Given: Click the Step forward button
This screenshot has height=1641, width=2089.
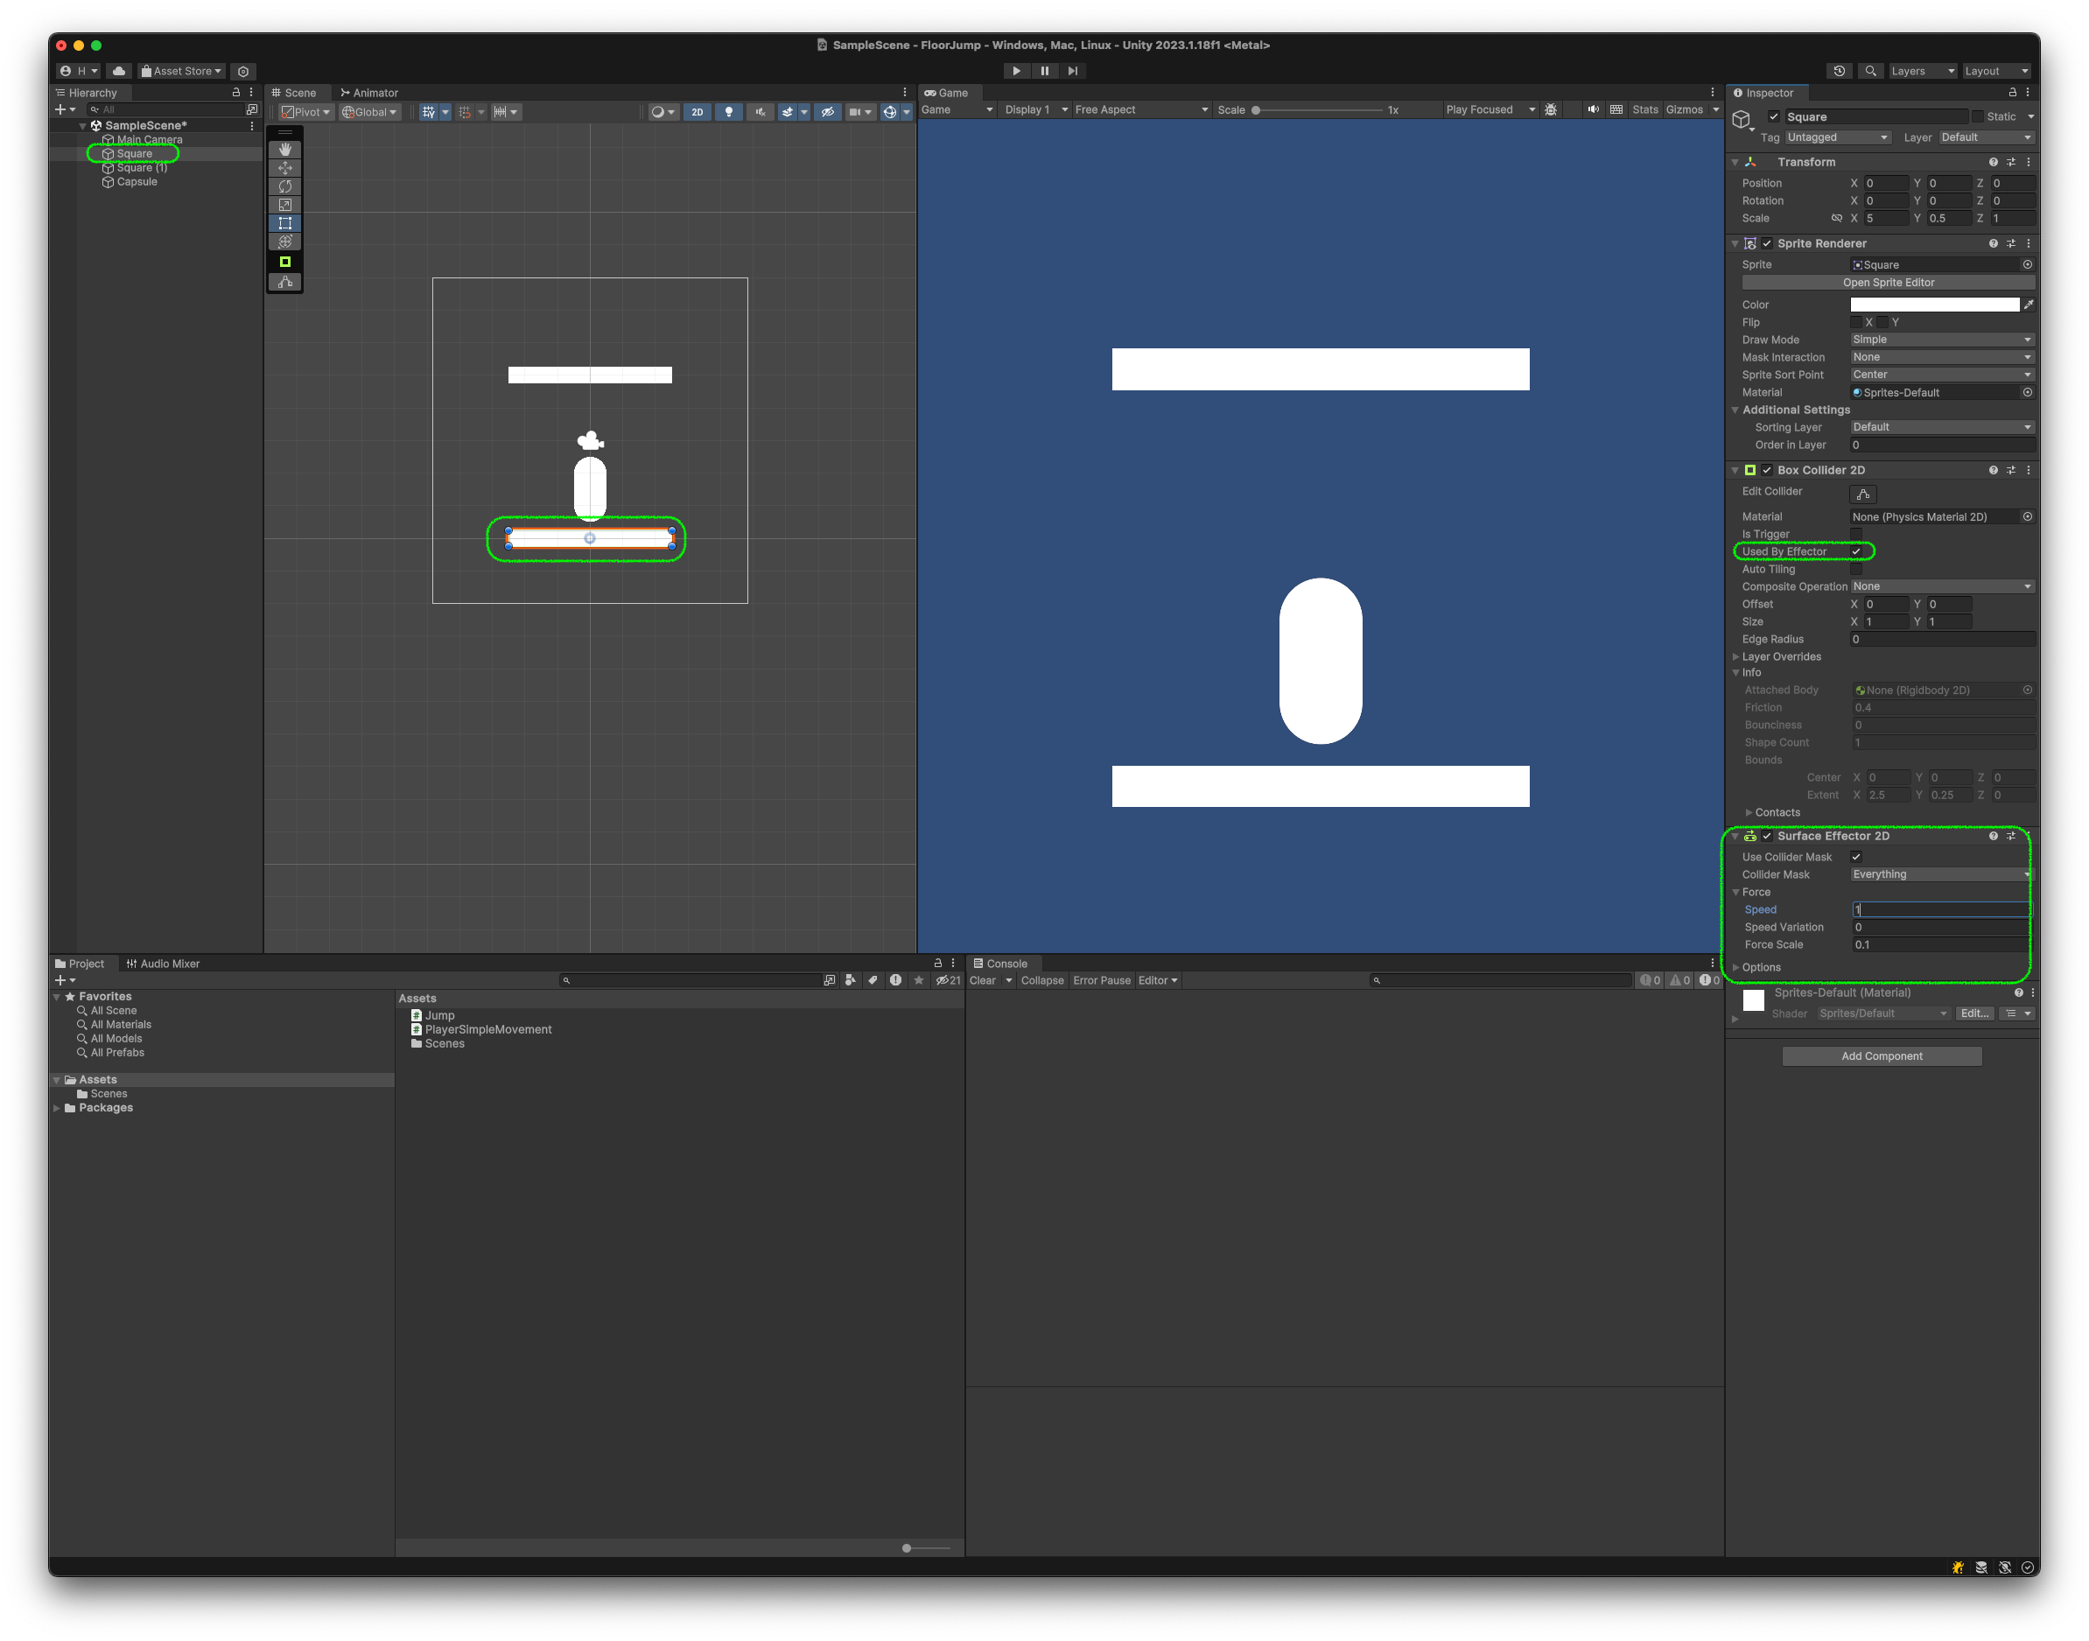Looking at the screenshot, I should coord(1073,71).
